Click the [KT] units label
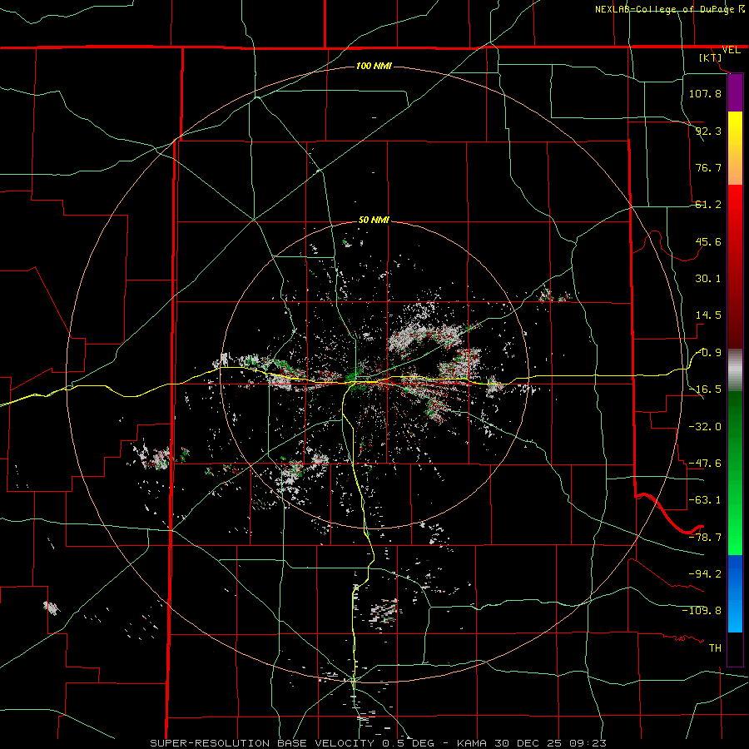Screen dimensions: 749x749 point(711,57)
